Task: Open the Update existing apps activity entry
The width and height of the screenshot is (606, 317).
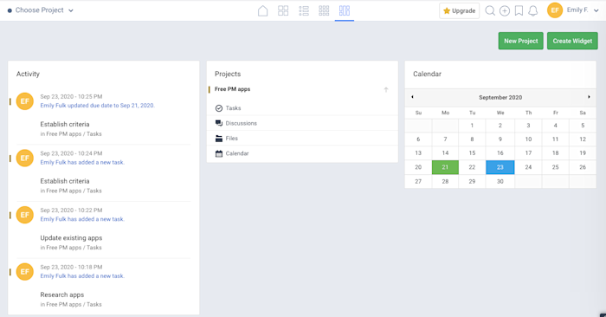Action: [x=71, y=237]
